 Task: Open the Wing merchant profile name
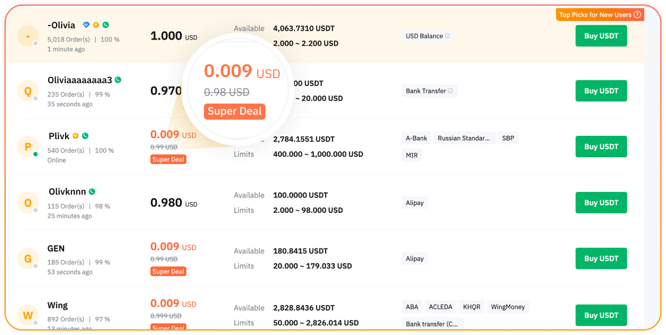(x=58, y=306)
